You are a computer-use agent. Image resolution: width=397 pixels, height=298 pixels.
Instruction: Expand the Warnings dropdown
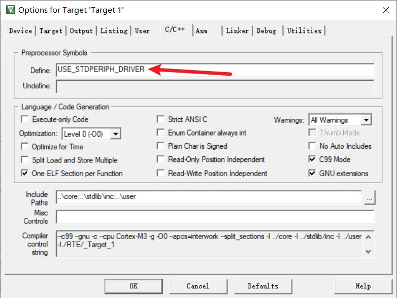tap(366, 120)
